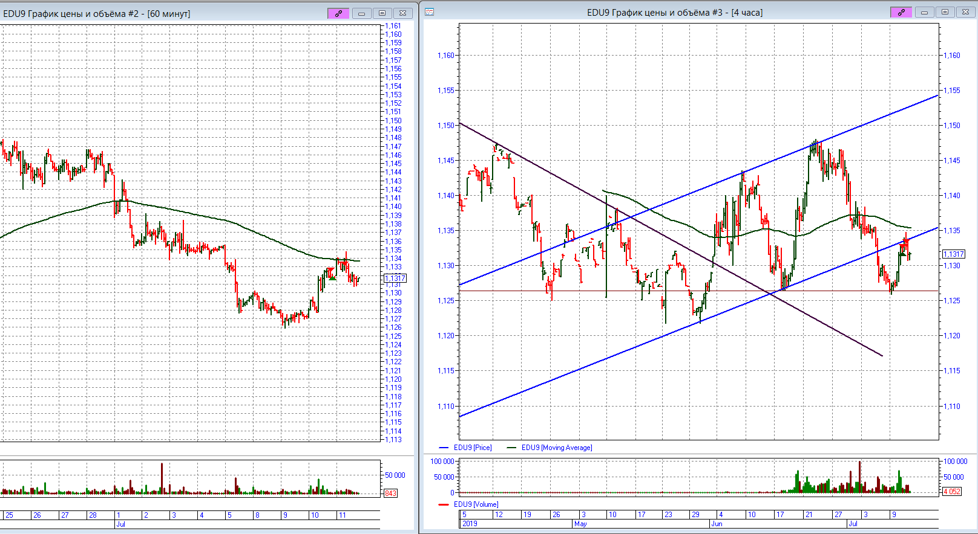978x534 pixels.
Task: Click the EDU9 [Volume] legend entry
Action: [476, 504]
